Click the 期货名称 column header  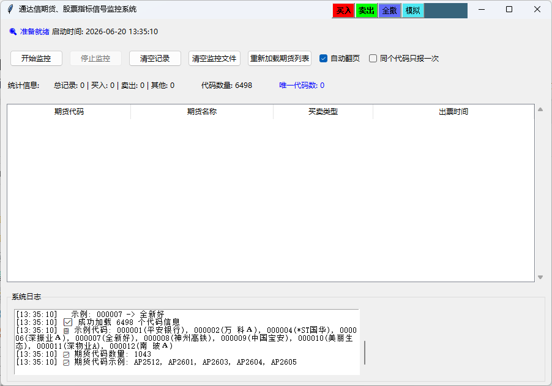202,112
